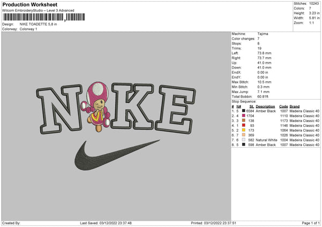Screen dimensions: 322x227
Task: Click the Machine value 'Tajima'
Action: point(262,34)
